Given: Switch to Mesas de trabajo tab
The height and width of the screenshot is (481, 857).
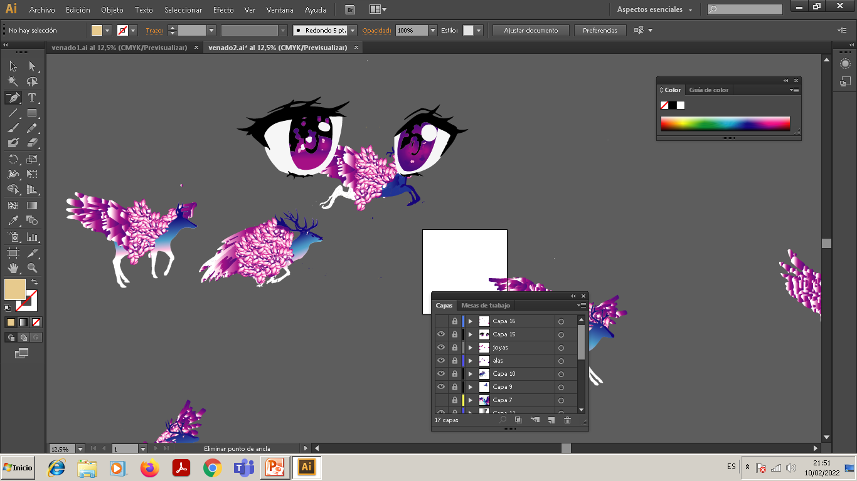Looking at the screenshot, I should pyautogui.click(x=486, y=306).
